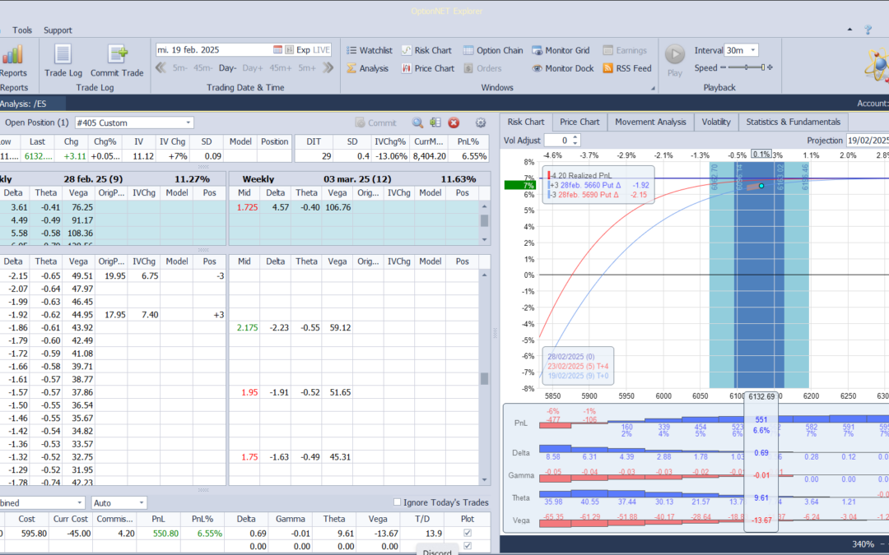This screenshot has height=555, width=889.
Task: Click the red delete position icon
Action: tap(454, 123)
